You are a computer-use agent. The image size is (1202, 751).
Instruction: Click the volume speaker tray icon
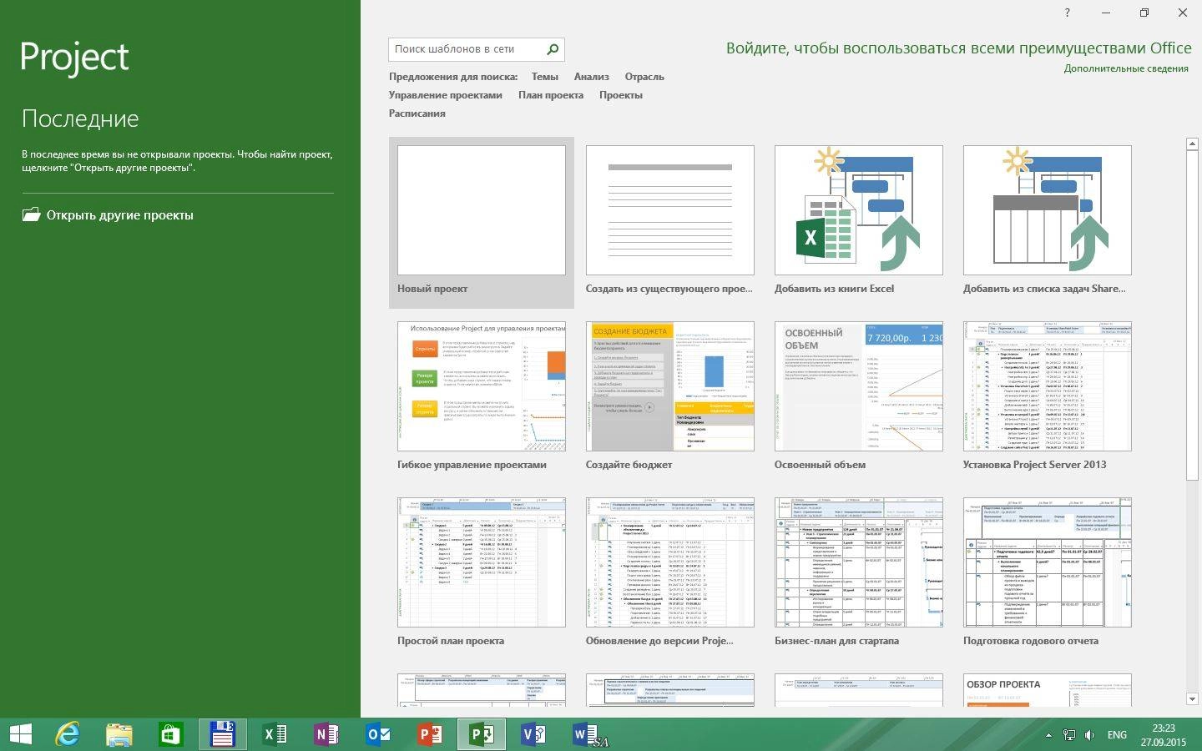(1089, 735)
